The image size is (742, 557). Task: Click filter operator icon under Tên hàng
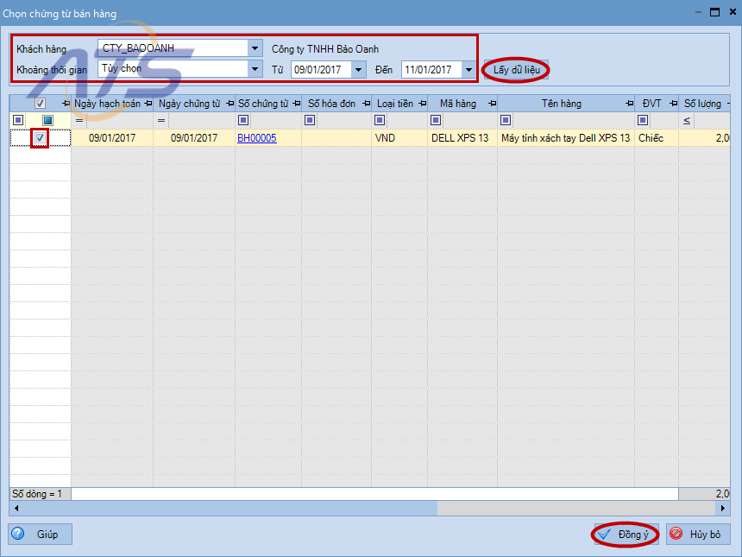506,120
